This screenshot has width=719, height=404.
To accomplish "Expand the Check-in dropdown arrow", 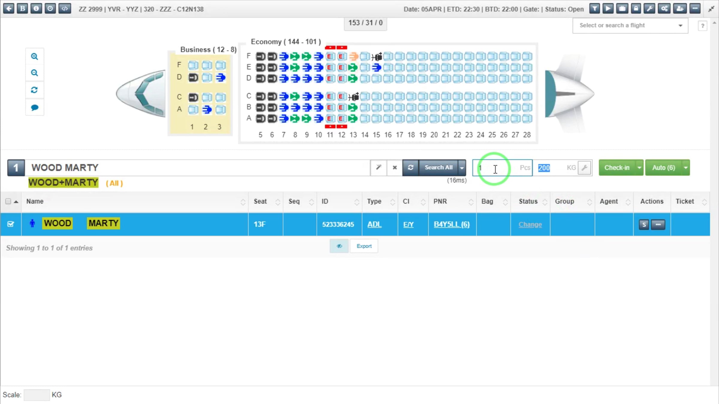I will (x=639, y=168).
